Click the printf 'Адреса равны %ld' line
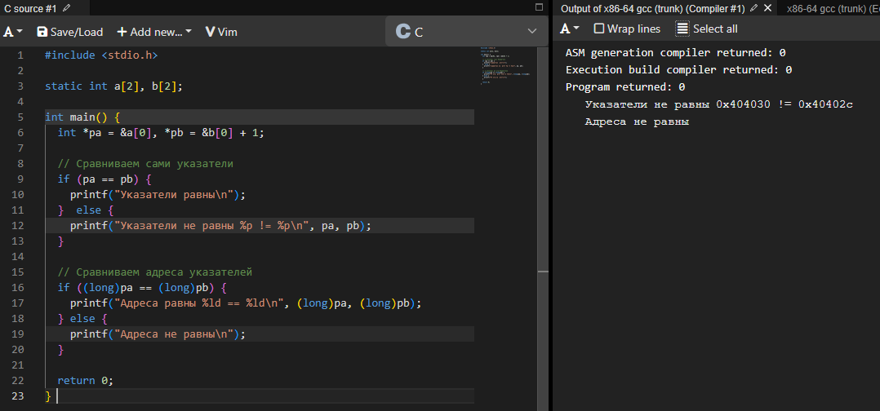This screenshot has height=411, width=880. click(246, 303)
